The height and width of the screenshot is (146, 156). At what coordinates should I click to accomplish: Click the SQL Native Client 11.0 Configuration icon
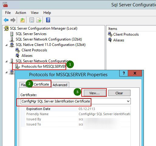(x=12, y=45)
